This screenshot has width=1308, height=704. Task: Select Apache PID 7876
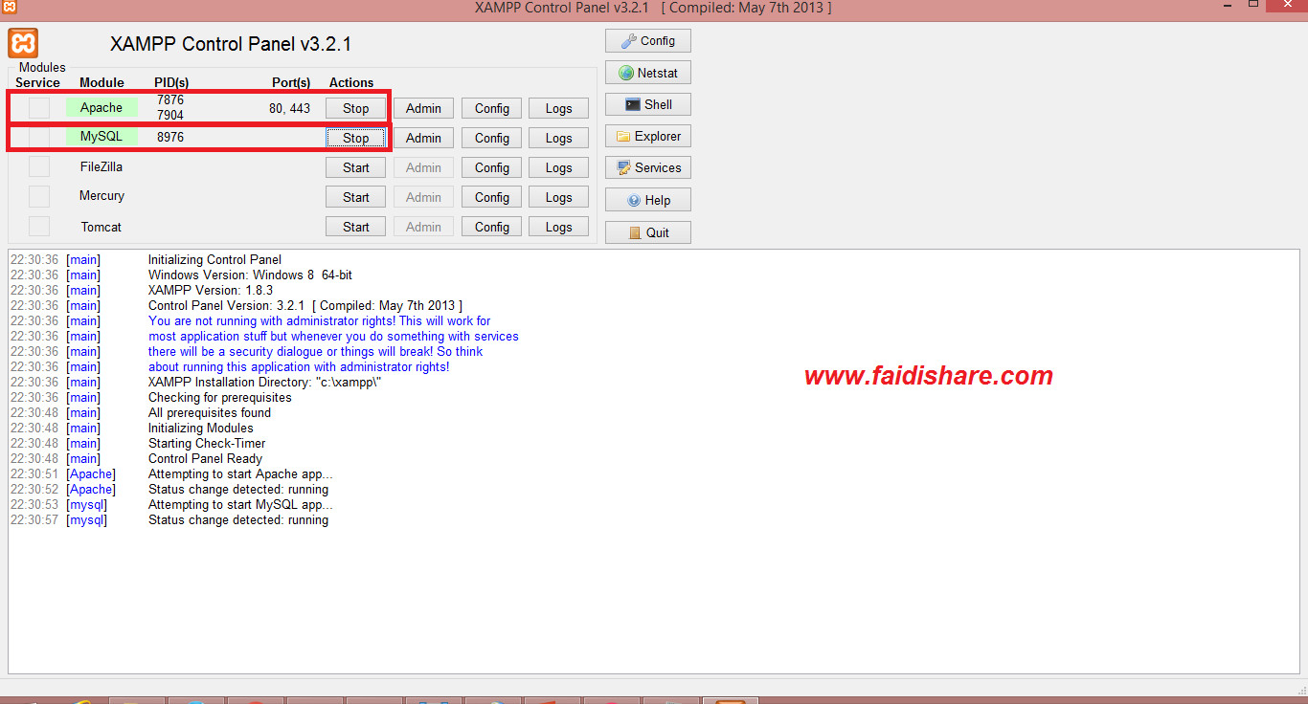pyautogui.click(x=170, y=99)
